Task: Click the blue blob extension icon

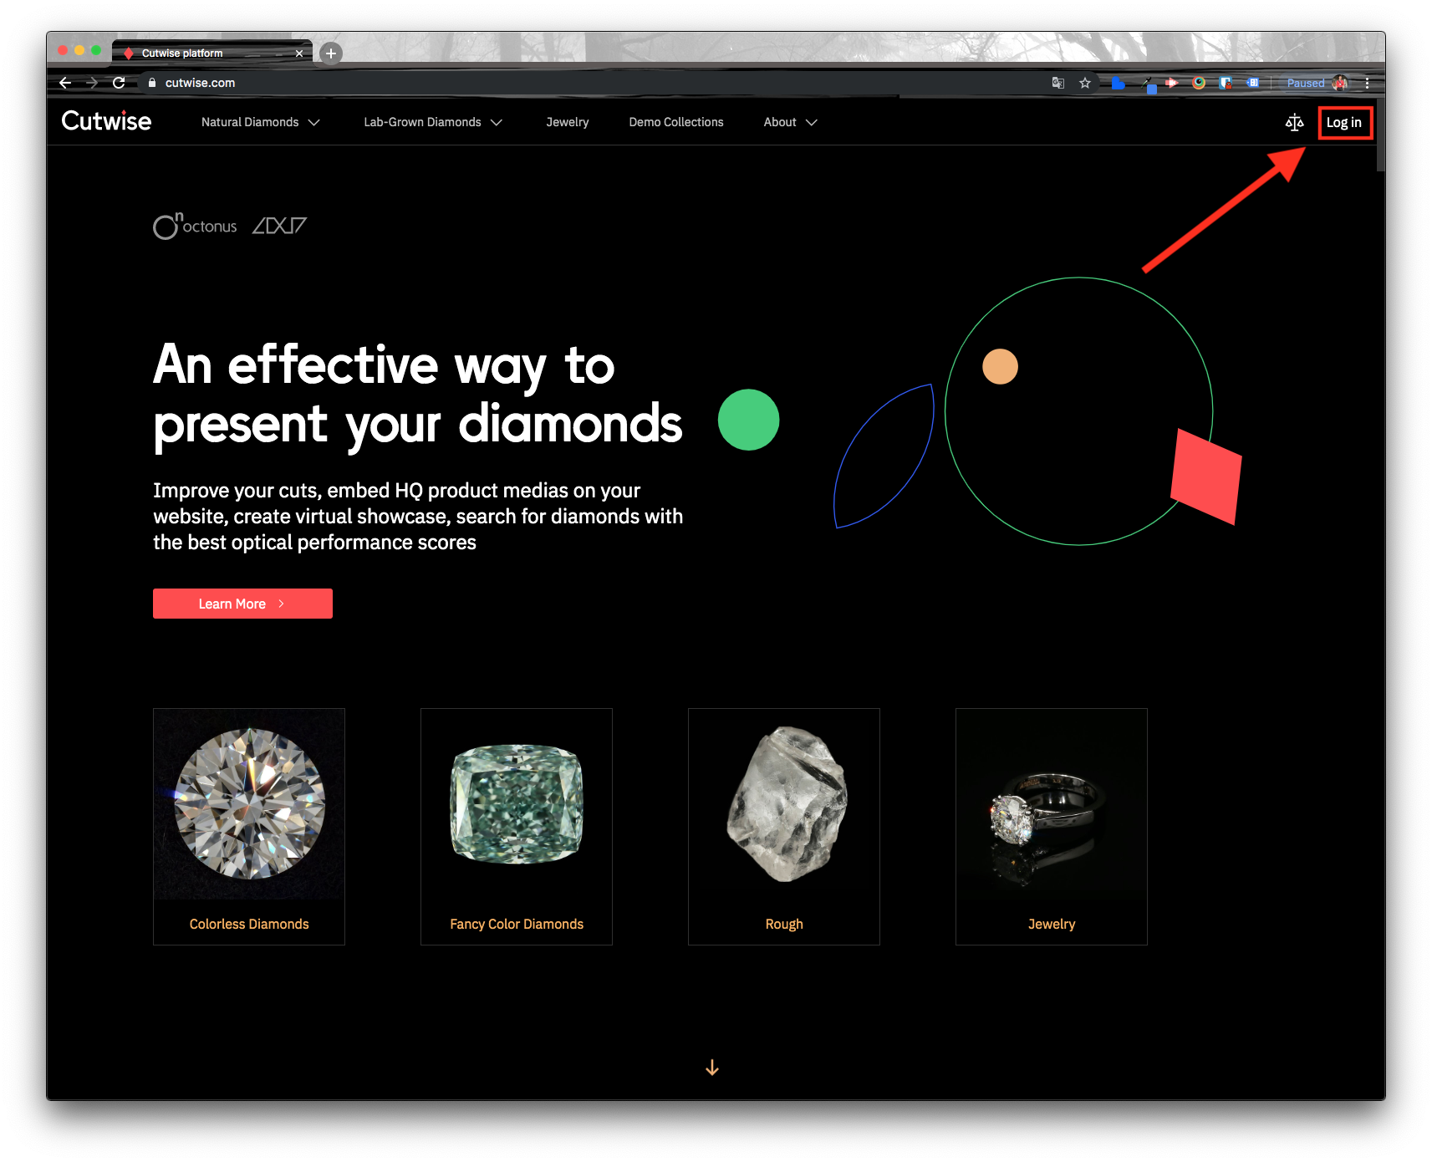Action: pyautogui.click(x=1118, y=83)
